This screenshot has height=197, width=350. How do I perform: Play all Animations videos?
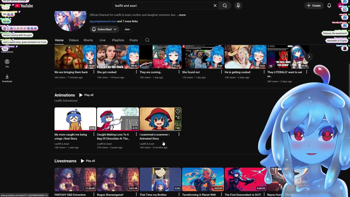86,95
